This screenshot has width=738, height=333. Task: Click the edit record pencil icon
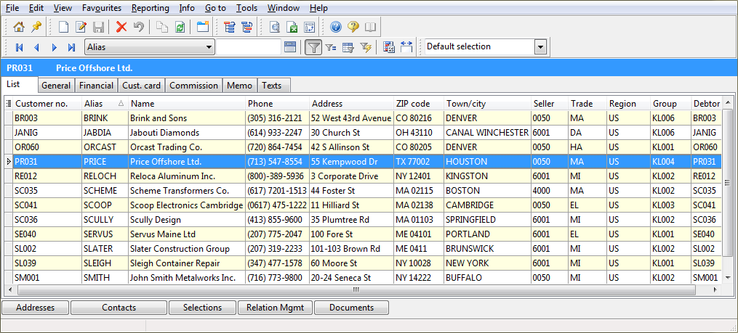click(x=81, y=27)
